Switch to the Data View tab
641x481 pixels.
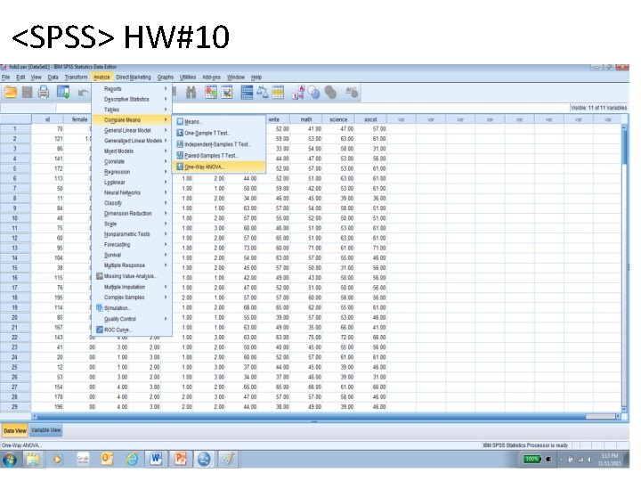coord(15,431)
